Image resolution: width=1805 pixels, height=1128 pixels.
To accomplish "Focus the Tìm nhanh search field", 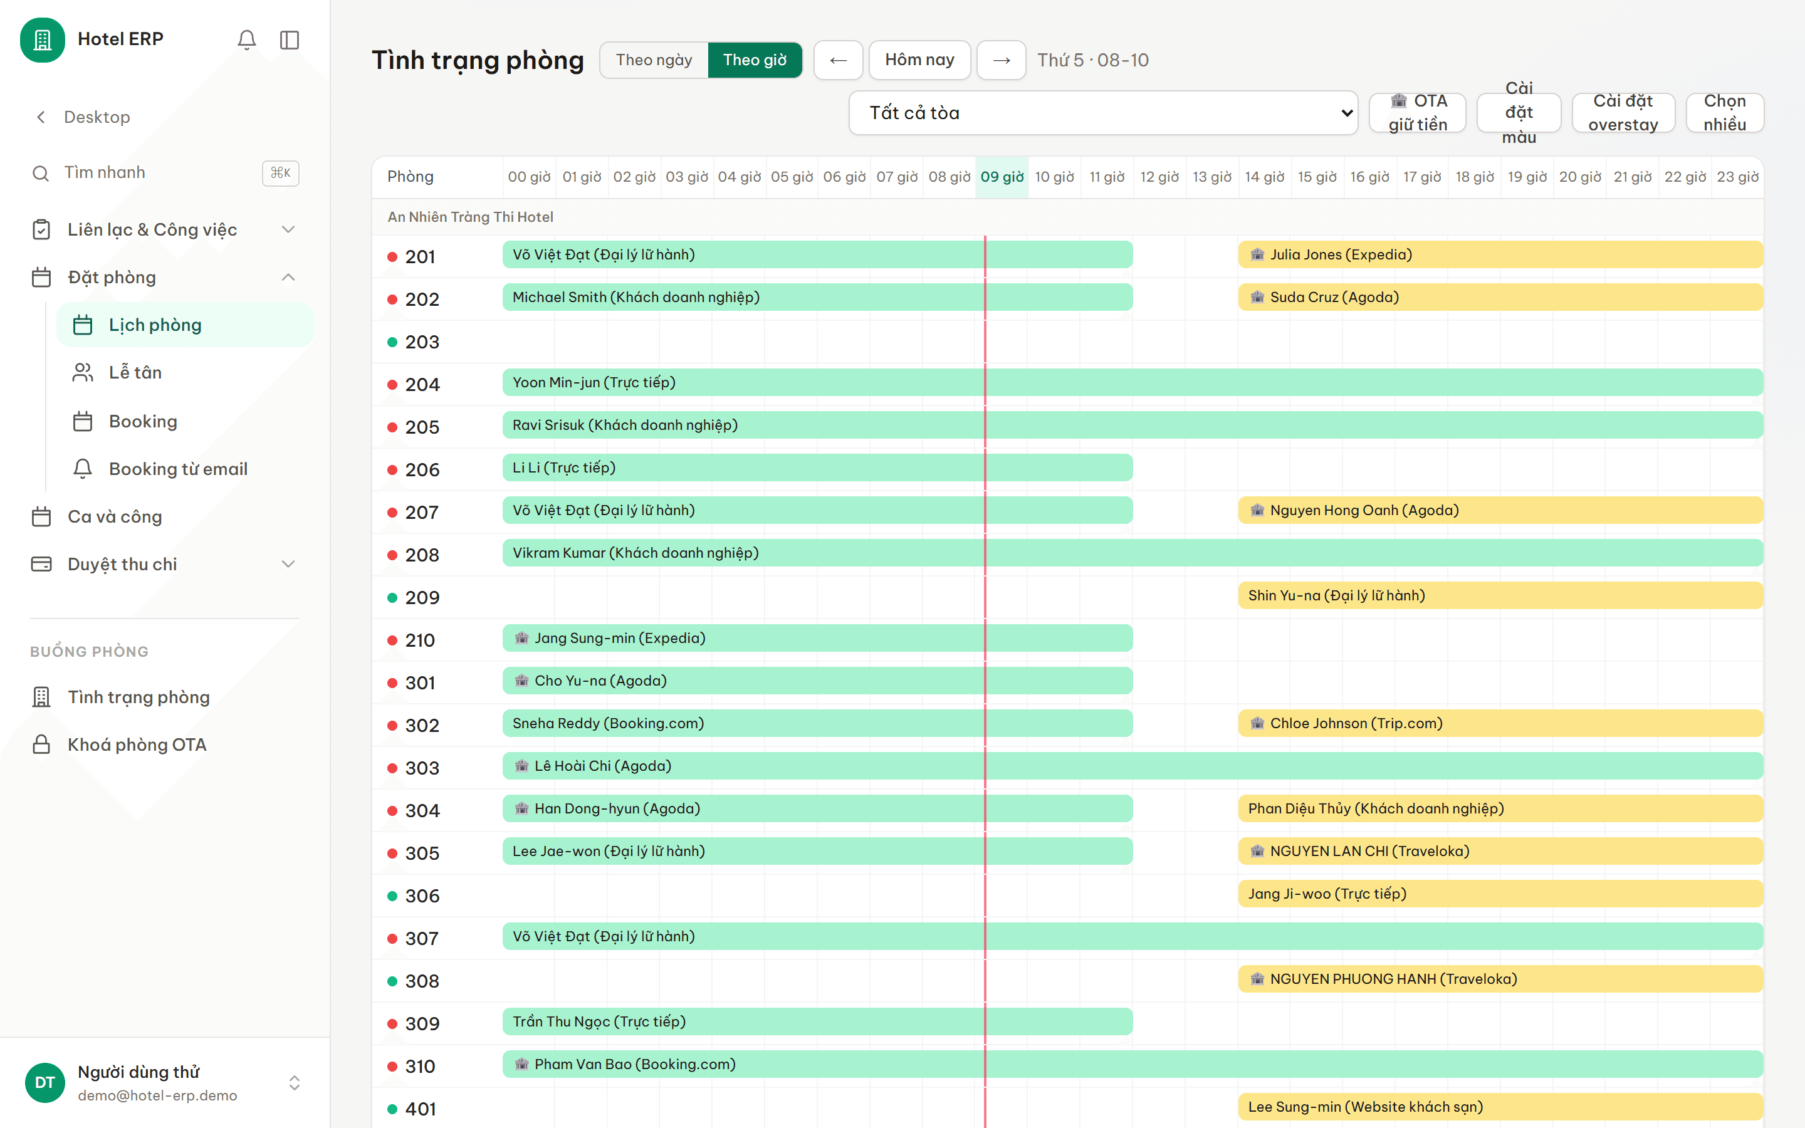I will pos(165,173).
